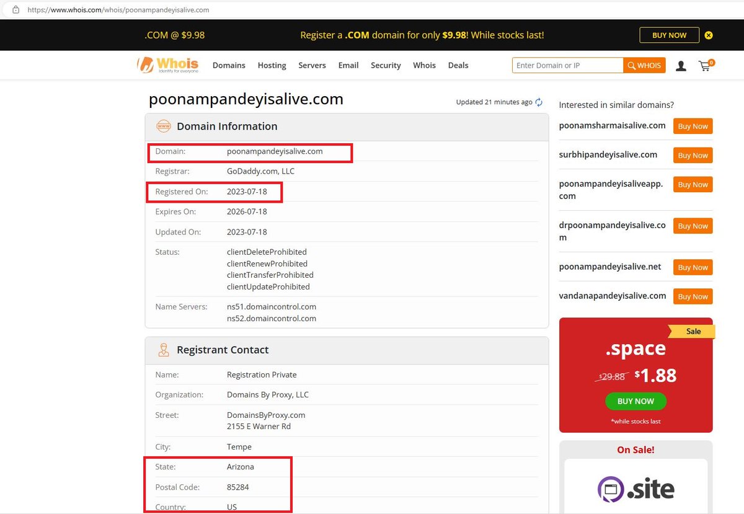This screenshot has height=514, width=744.
Task: Select name server ns51.domaincontrol.com
Action: pos(272,306)
